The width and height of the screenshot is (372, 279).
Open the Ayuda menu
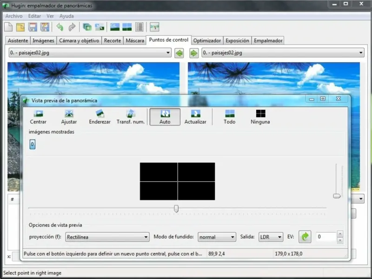pyautogui.click(x=66, y=16)
